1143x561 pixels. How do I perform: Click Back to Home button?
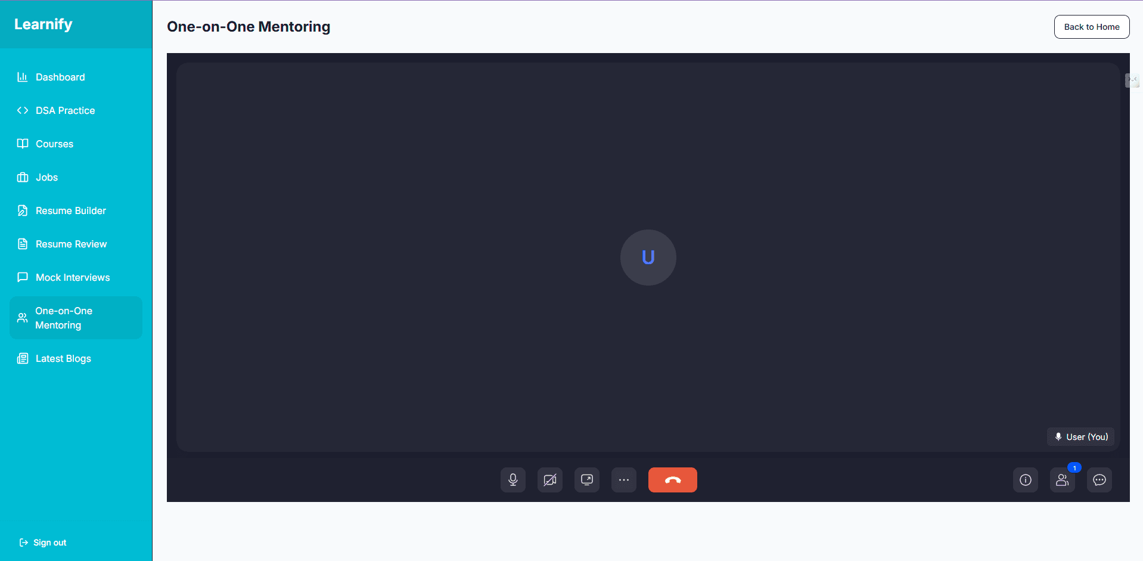click(1091, 27)
